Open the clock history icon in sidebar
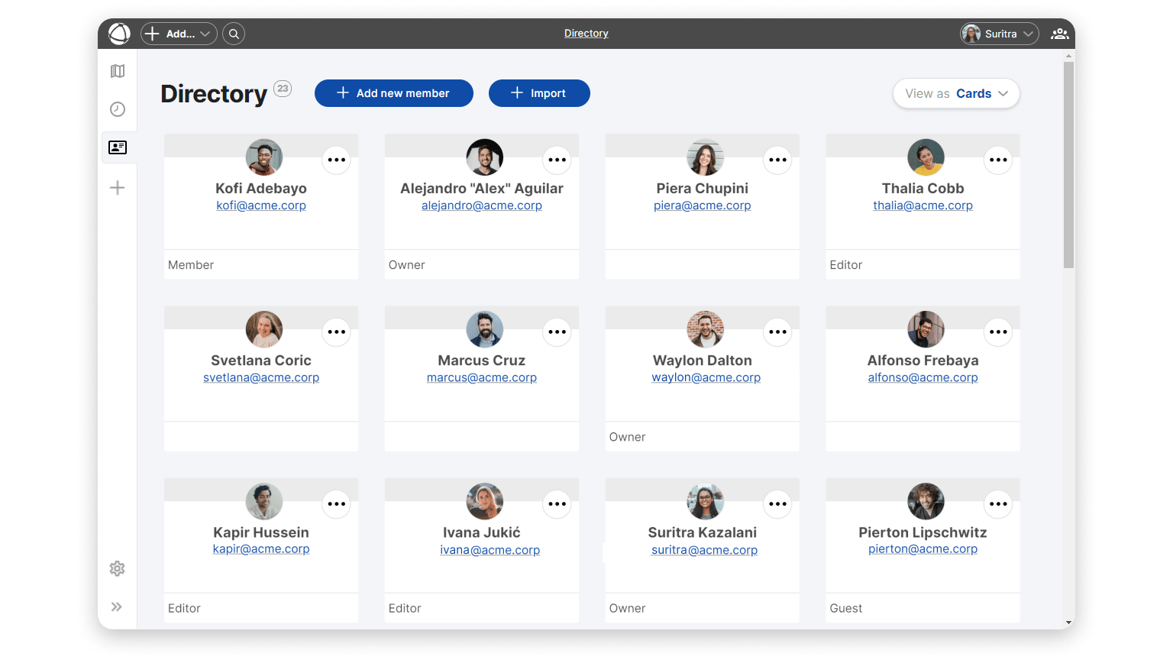The height and width of the screenshot is (660, 1173). coord(118,109)
